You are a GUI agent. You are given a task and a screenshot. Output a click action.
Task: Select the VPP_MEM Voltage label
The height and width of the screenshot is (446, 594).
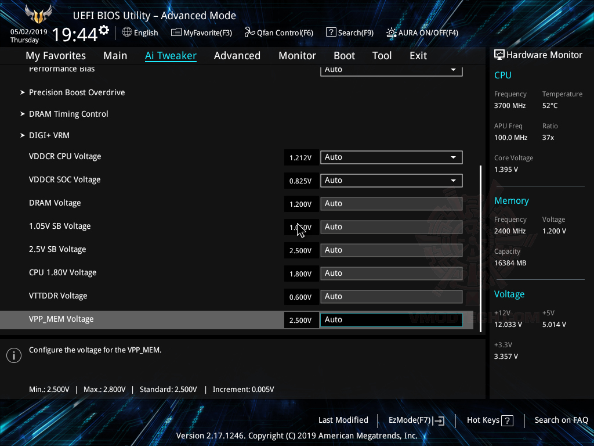click(x=61, y=319)
